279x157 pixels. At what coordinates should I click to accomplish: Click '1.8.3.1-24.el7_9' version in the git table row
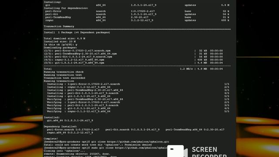pos(143,5)
